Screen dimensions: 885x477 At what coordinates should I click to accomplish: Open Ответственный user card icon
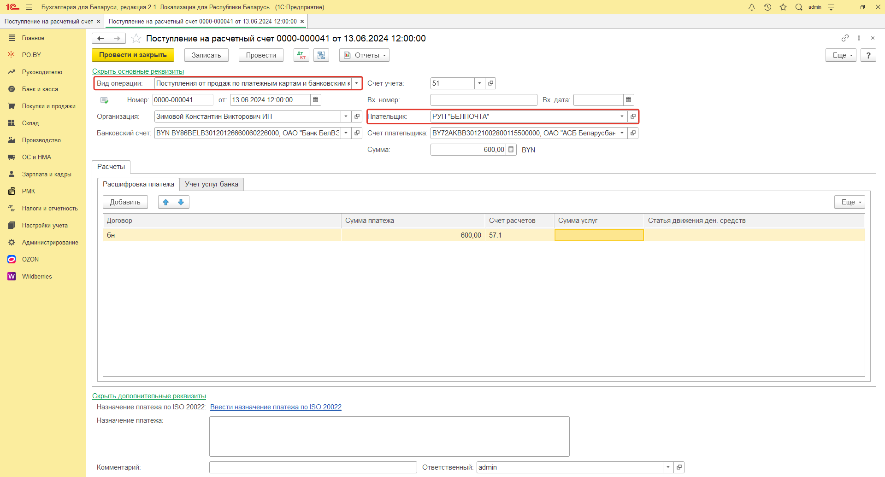coord(679,467)
